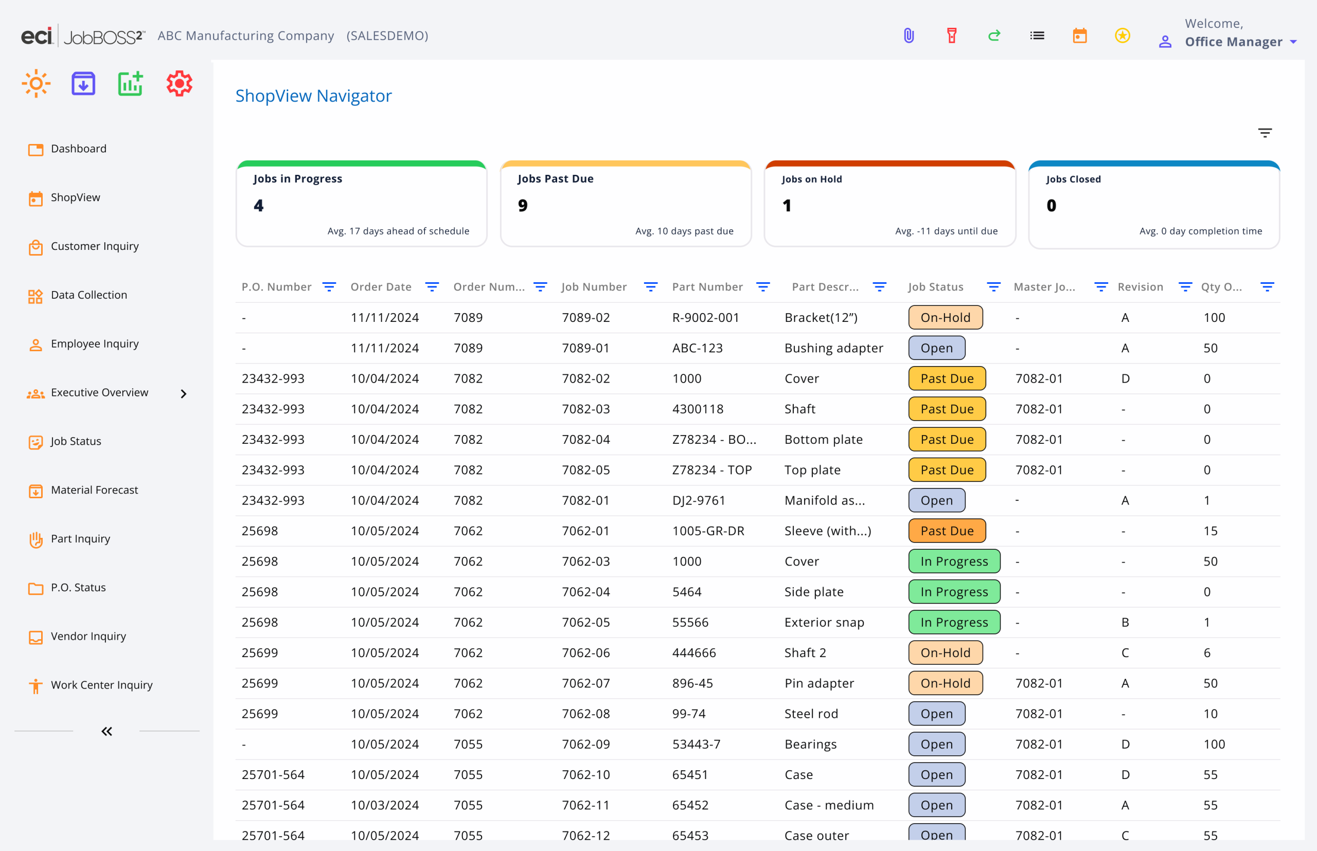
Task: Click the orange calendar icon in header
Action: (x=1079, y=36)
